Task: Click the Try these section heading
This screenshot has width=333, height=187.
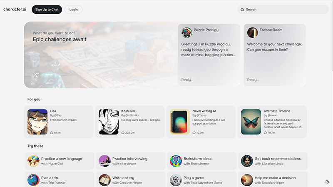Action: (35, 146)
